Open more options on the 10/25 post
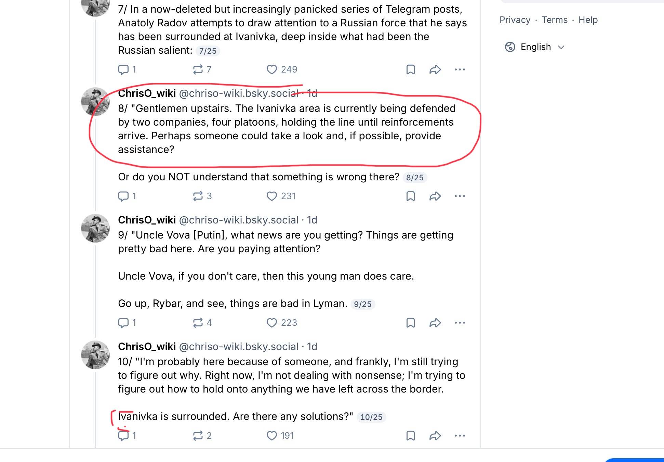The height and width of the screenshot is (462, 664). [x=460, y=436]
